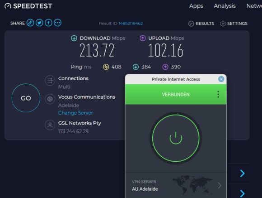Copy the share link icon
The width and height of the screenshot is (262, 198).
(30, 23)
